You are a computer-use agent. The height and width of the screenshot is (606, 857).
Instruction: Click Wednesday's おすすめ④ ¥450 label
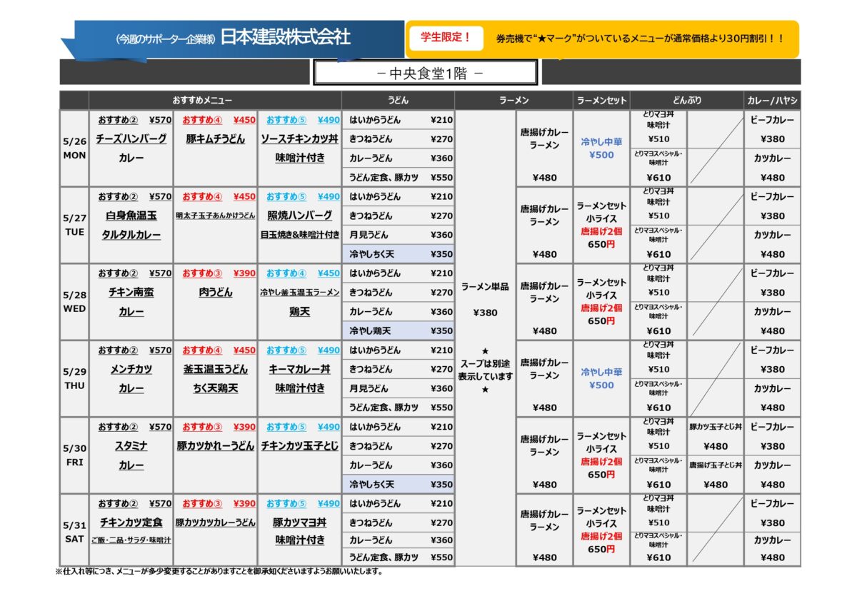coord(303,273)
